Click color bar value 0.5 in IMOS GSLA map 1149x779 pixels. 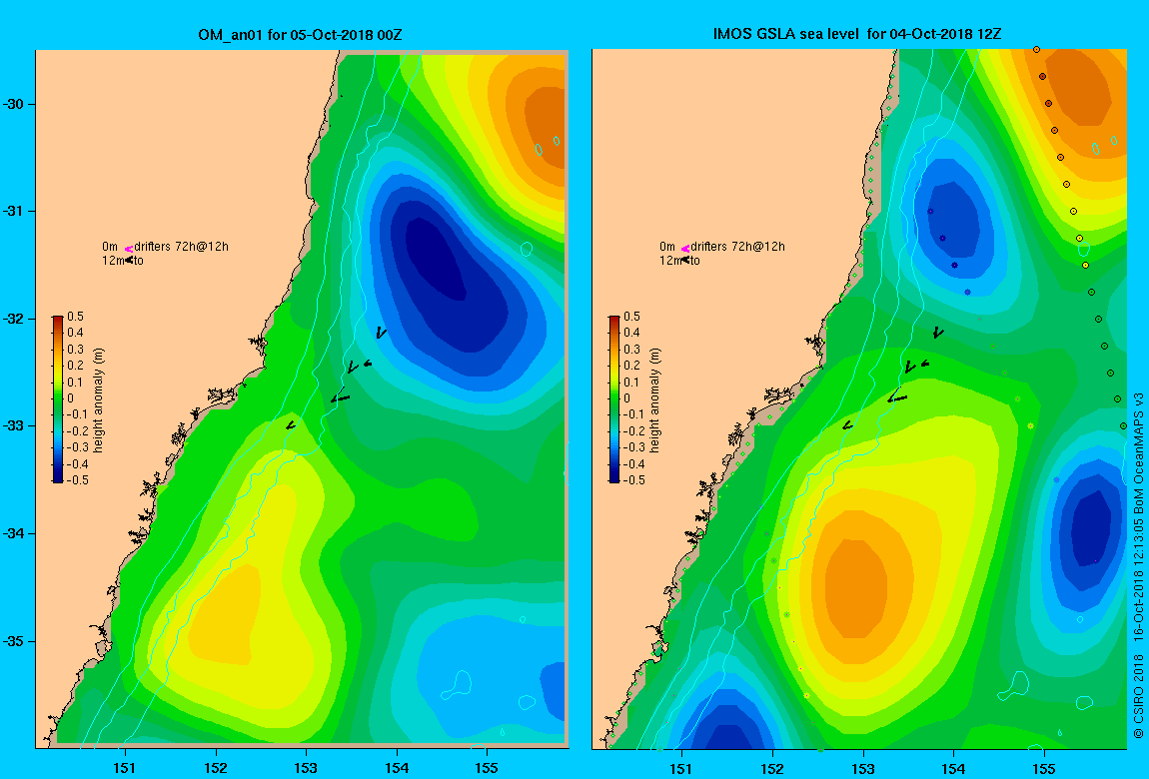tap(631, 317)
